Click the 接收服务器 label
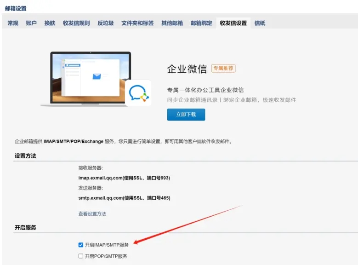The width and height of the screenshot is (358, 265). point(91,168)
